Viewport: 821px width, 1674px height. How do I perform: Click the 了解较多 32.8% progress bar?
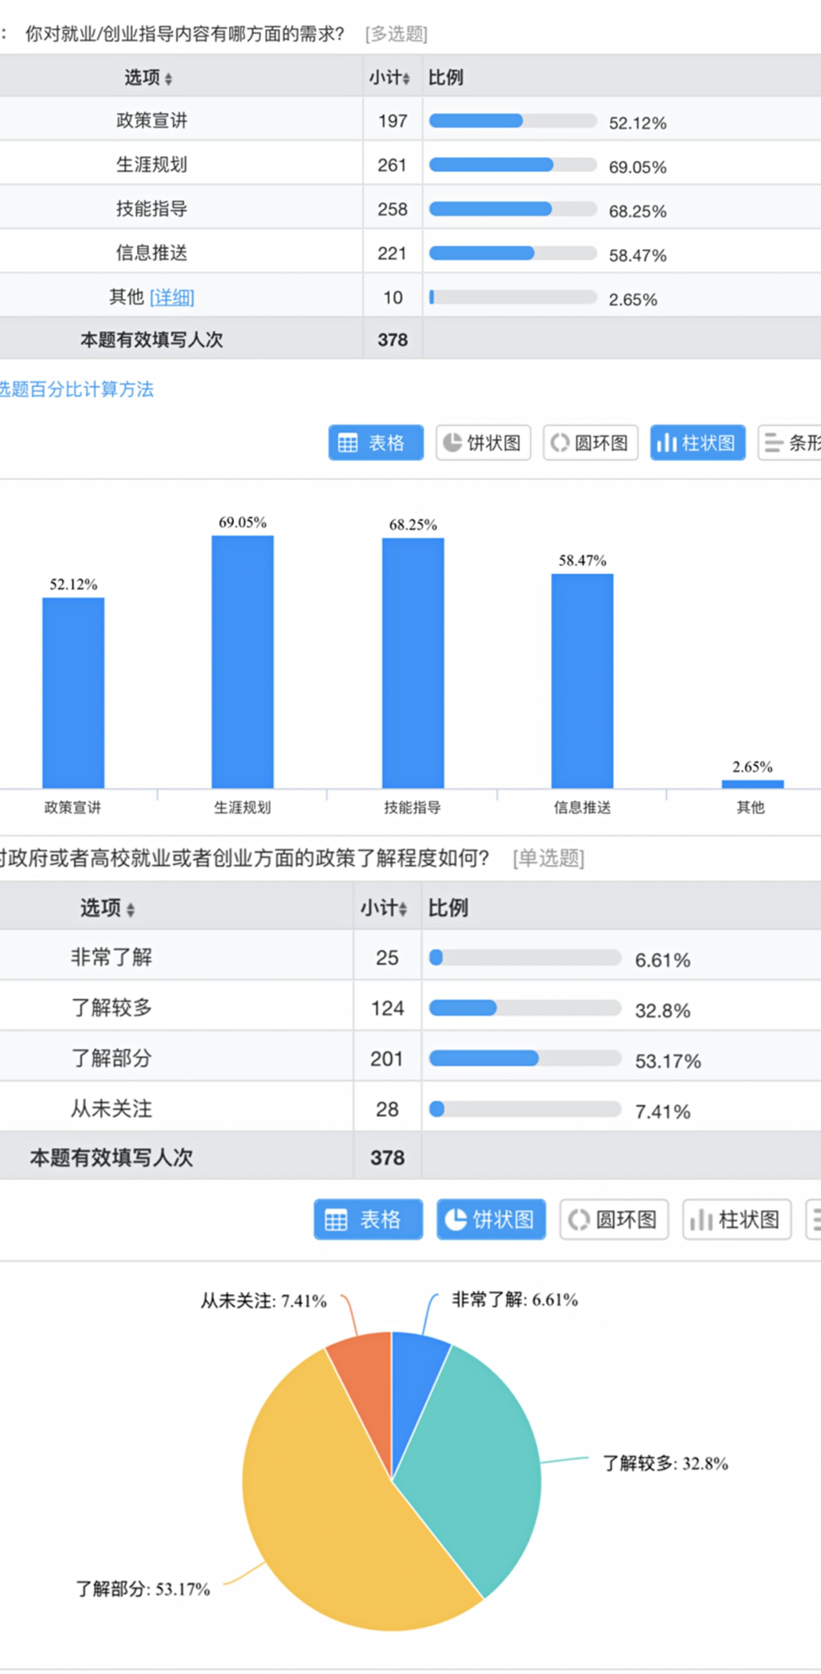click(525, 1008)
